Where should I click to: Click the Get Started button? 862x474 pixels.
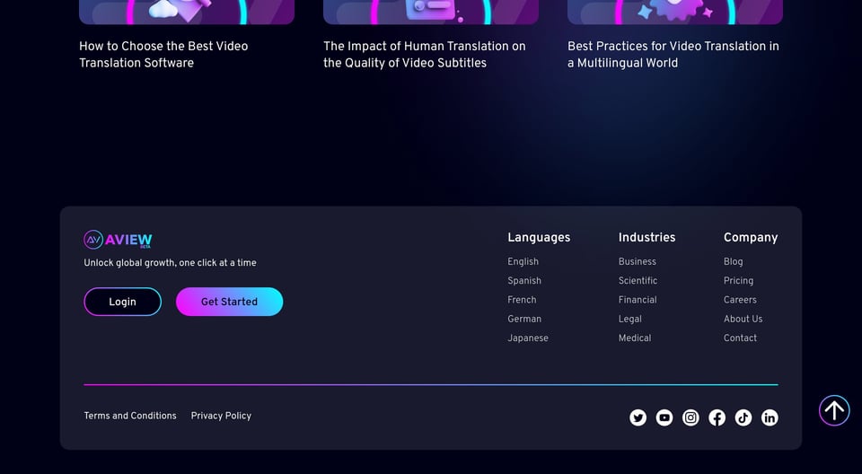[229, 302]
